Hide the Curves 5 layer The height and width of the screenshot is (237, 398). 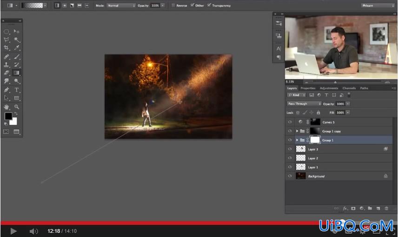point(290,122)
